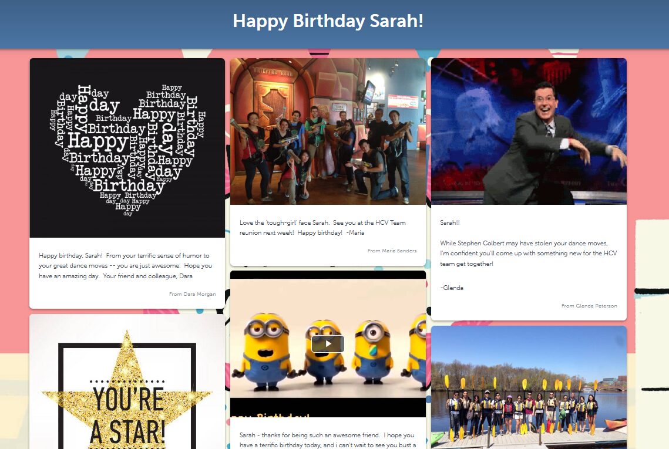The image size is (669, 449).
Task: Click the message starting 'Sarah - thanks'
Action: [327, 440]
